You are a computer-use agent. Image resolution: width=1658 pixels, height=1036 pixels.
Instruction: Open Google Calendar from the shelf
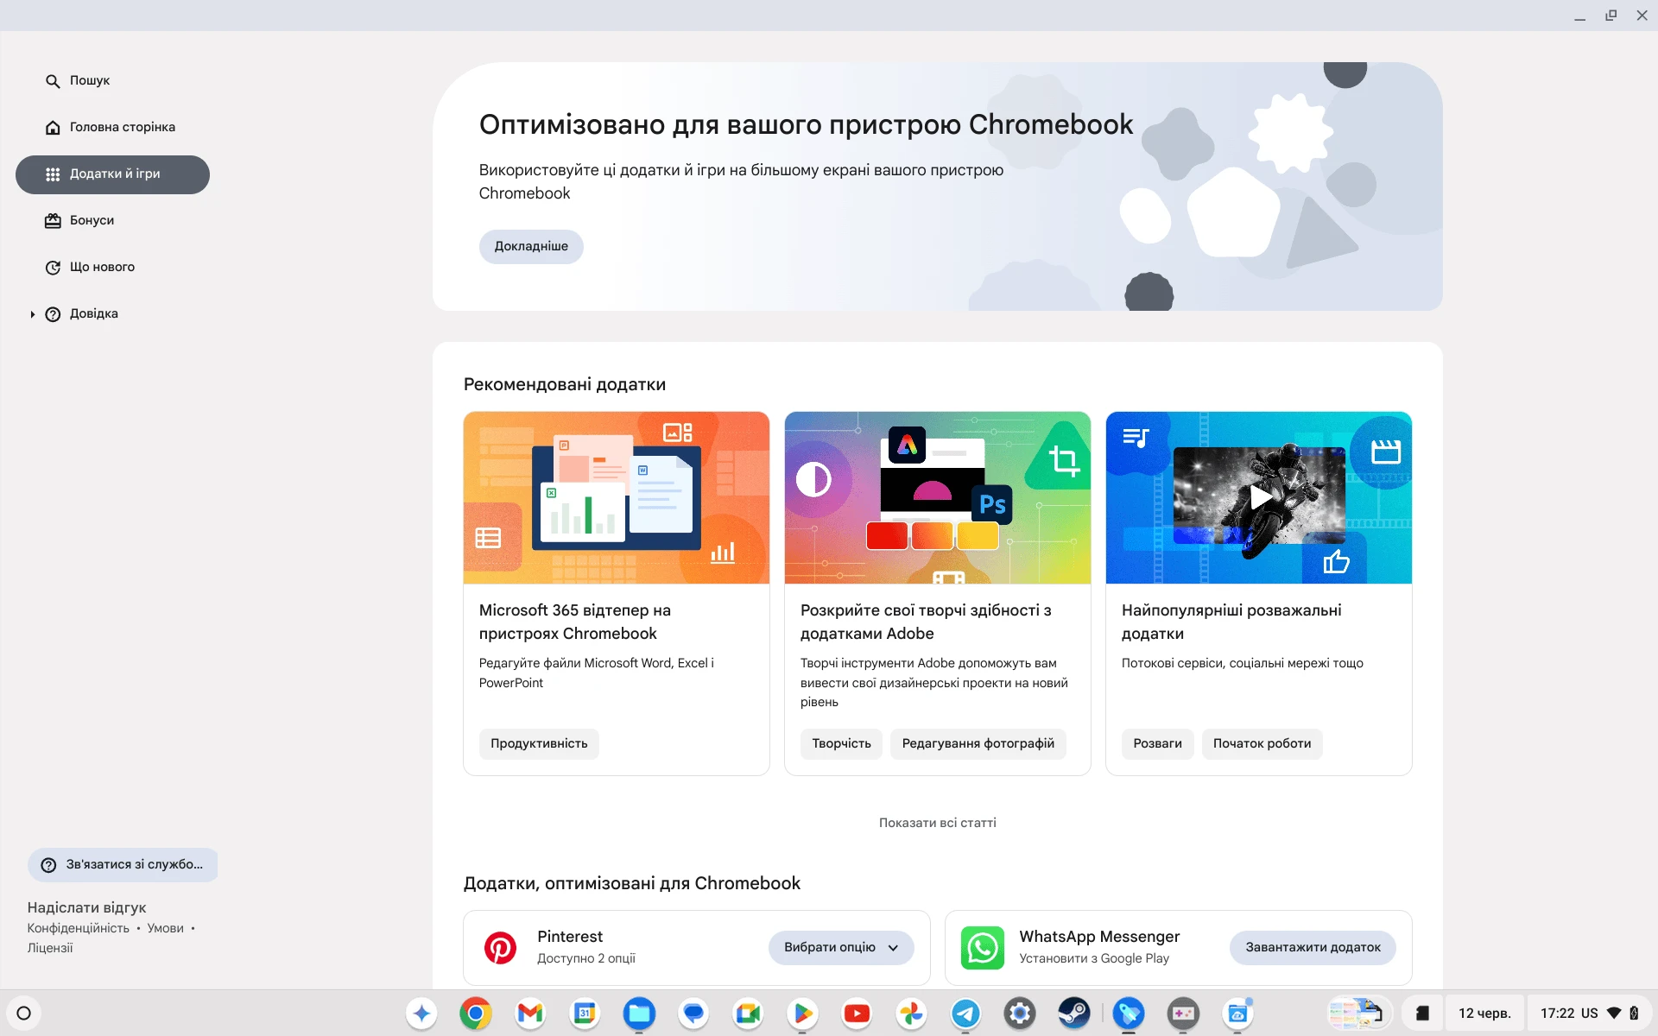585,1014
